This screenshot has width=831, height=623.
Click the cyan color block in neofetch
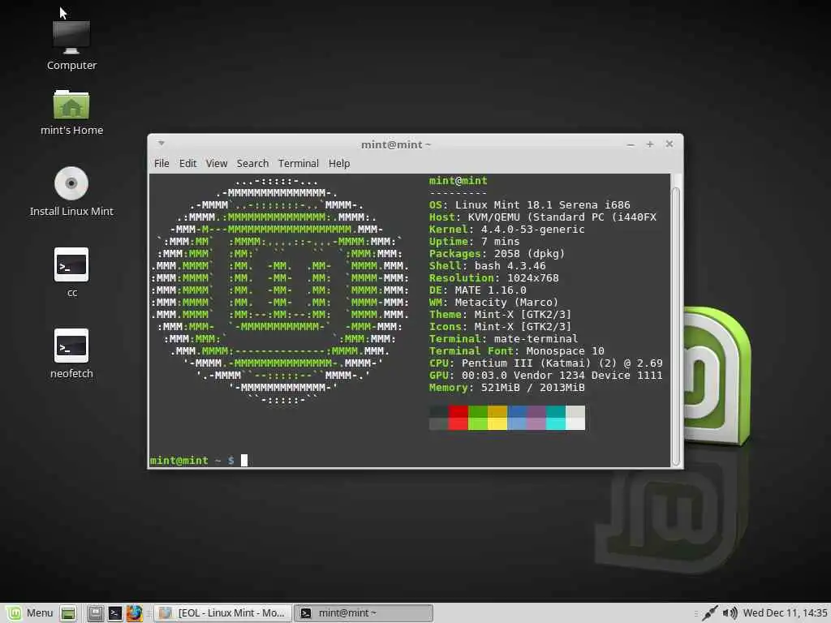click(556, 418)
